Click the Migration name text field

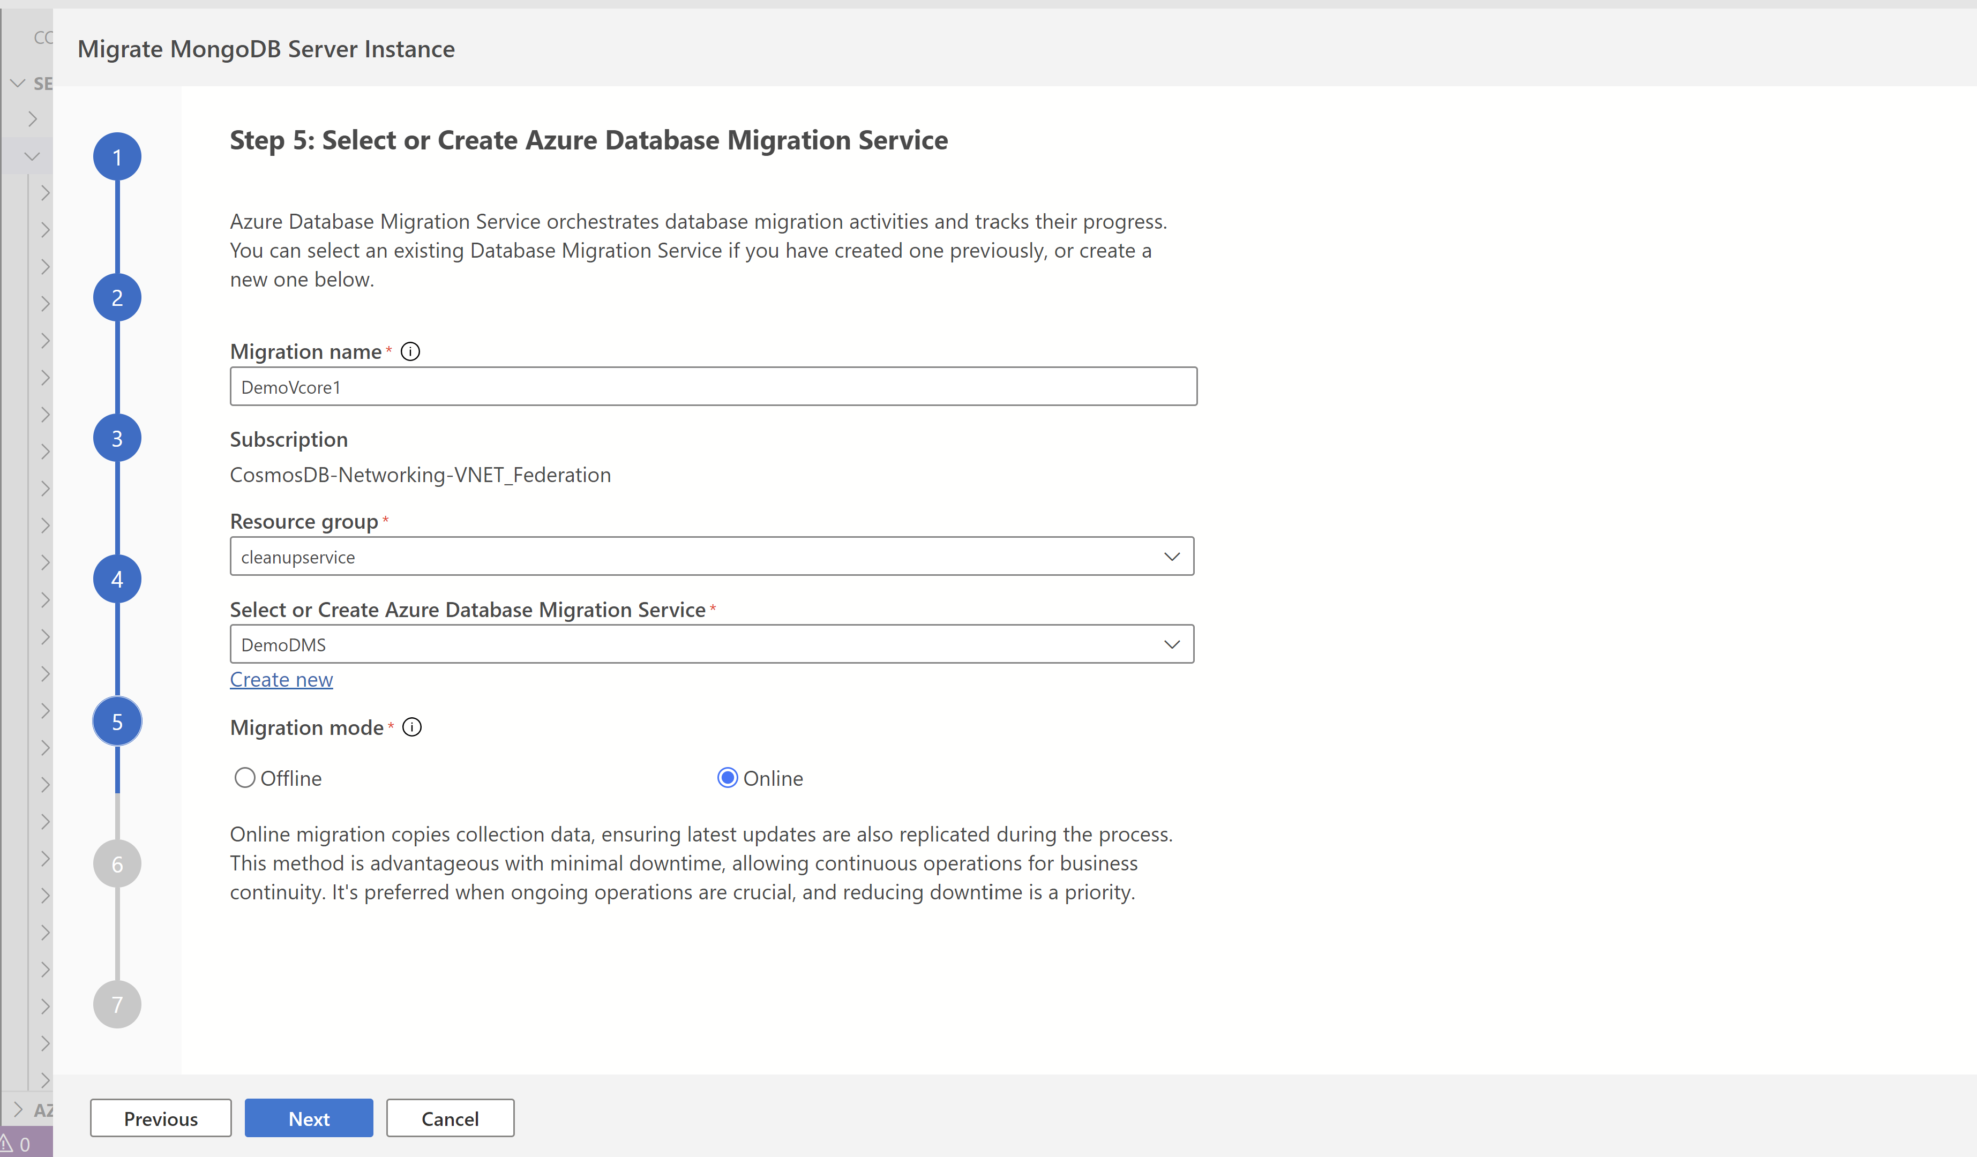pyautogui.click(x=713, y=387)
